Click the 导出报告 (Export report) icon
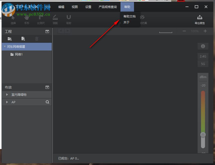 (x=199, y=17)
